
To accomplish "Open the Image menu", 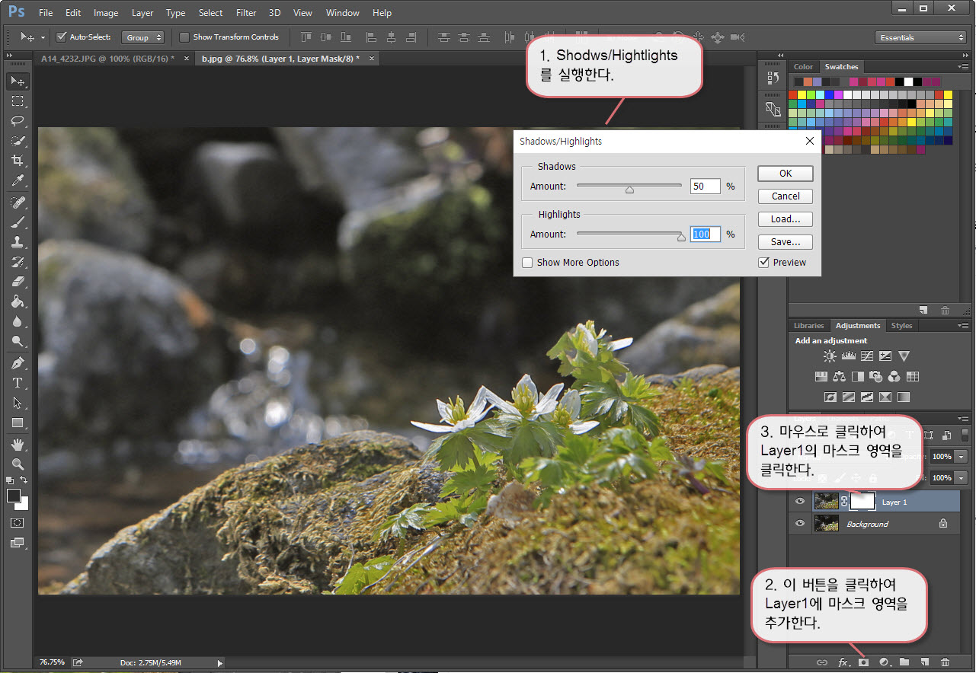I will [x=106, y=13].
